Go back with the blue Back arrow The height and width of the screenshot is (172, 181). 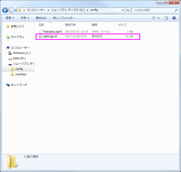(5, 10)
